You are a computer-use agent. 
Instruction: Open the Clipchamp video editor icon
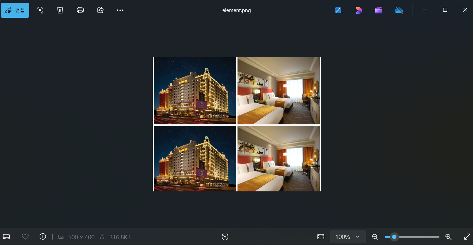click(x=379, y=10)
